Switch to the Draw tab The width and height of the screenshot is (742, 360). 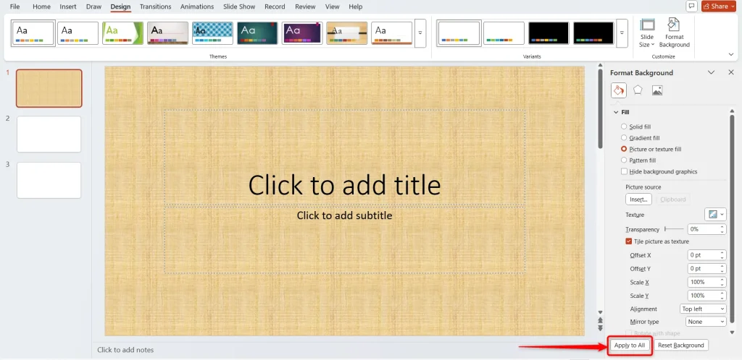[x=93, y=7]
